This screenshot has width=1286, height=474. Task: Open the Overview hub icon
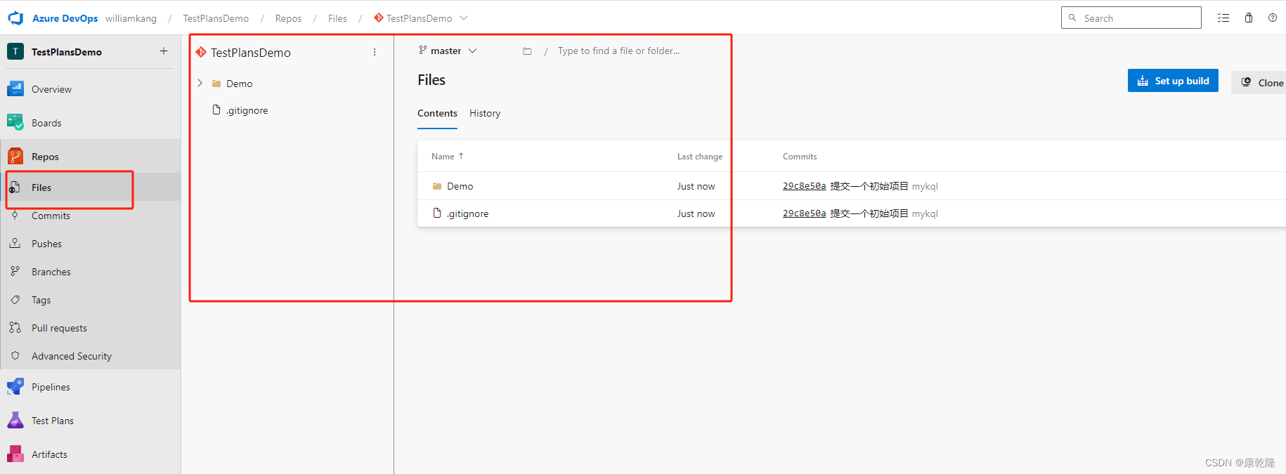tap(15, 88)
